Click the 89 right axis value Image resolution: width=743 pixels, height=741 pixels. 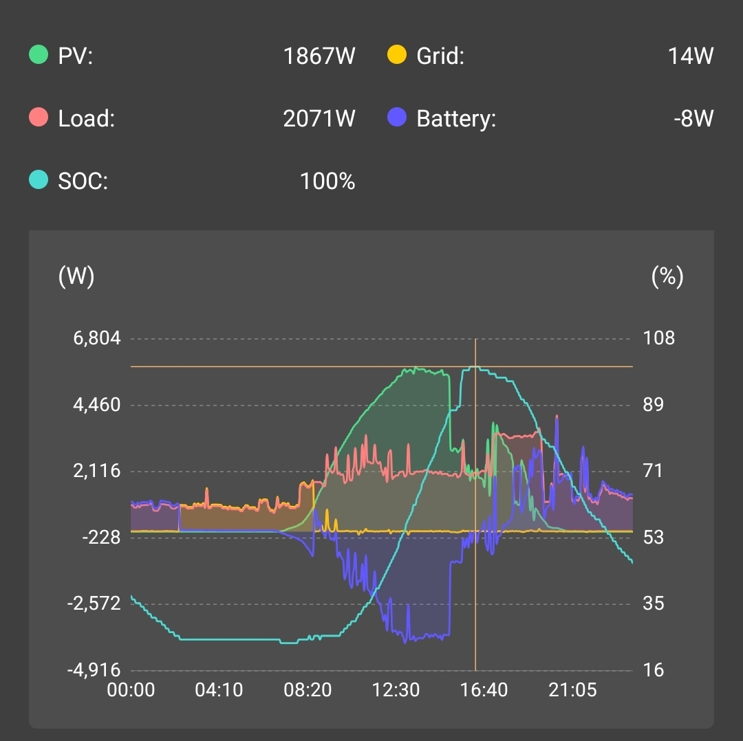pos(653,405)
